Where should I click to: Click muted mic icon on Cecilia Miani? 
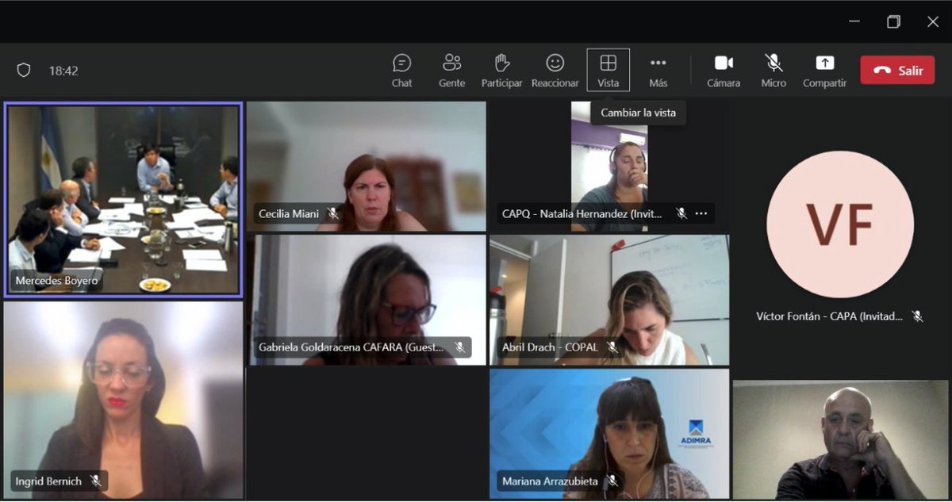[x=332, y=213]
